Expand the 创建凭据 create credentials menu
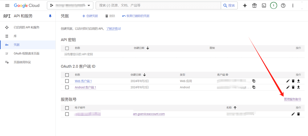 (x=90, y=16)
